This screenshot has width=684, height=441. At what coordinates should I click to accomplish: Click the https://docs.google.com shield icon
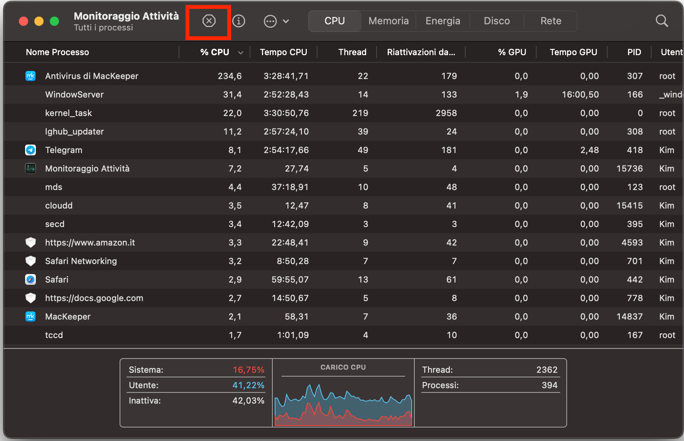30,298
